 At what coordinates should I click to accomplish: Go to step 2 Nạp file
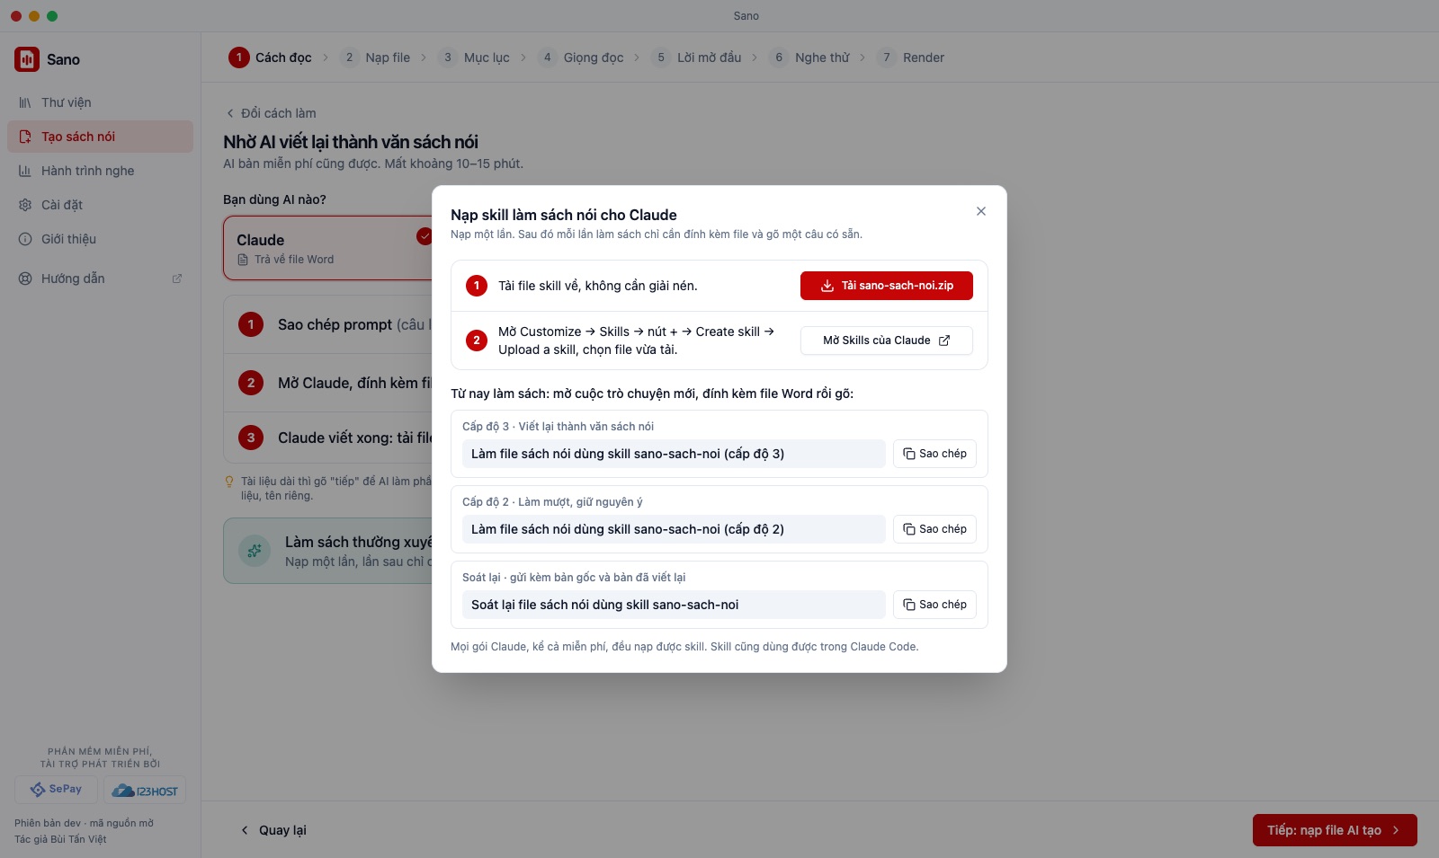375,57
